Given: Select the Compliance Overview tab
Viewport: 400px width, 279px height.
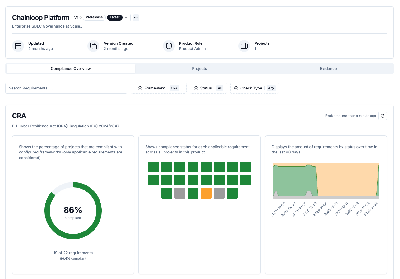Looking at the screenshot, I should coord(71,69).
